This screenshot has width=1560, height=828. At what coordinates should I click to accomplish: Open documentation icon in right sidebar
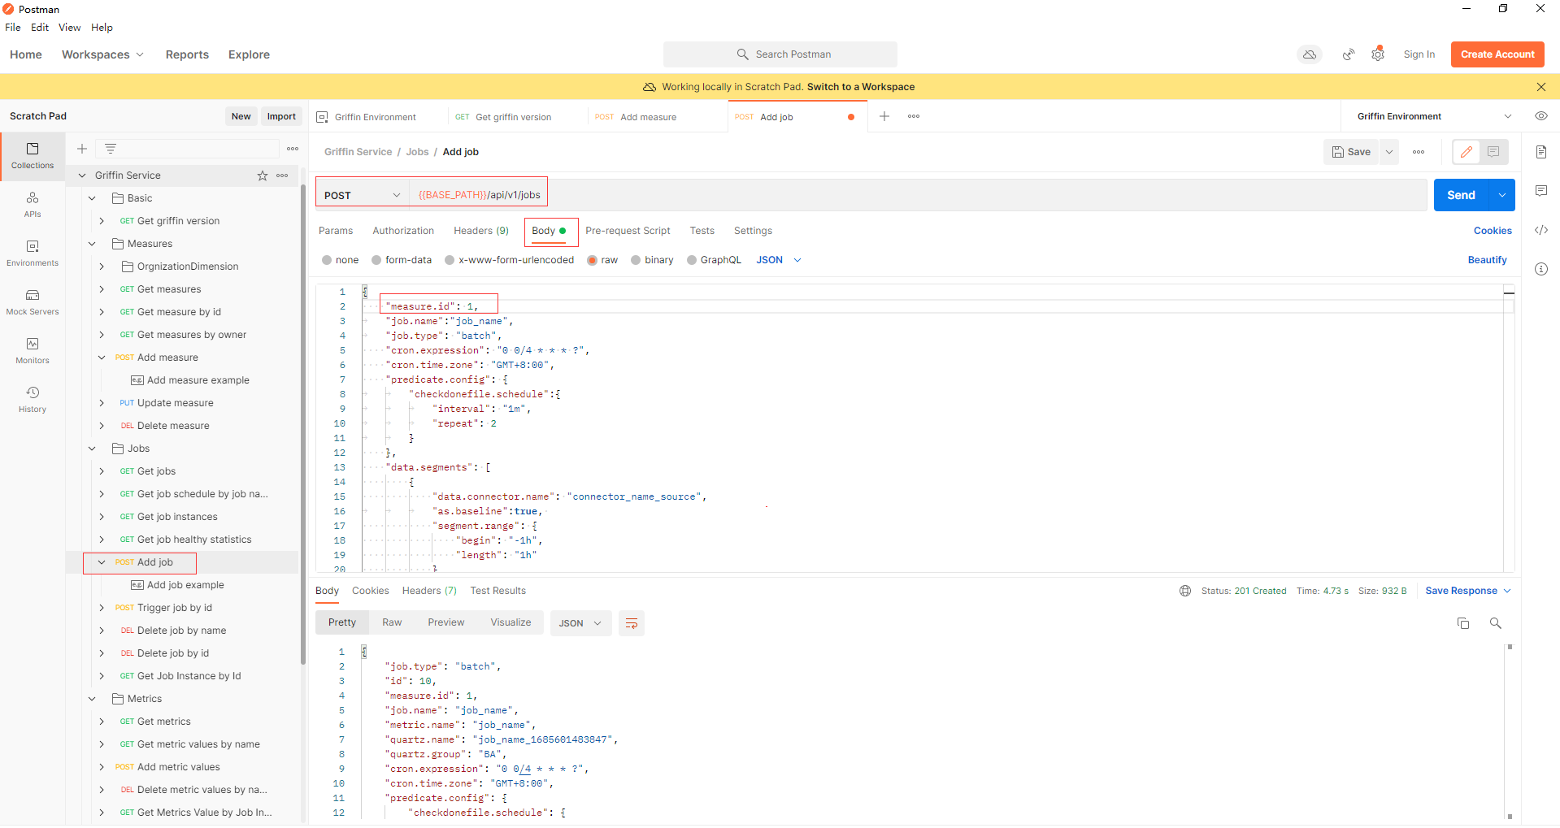1541,152
